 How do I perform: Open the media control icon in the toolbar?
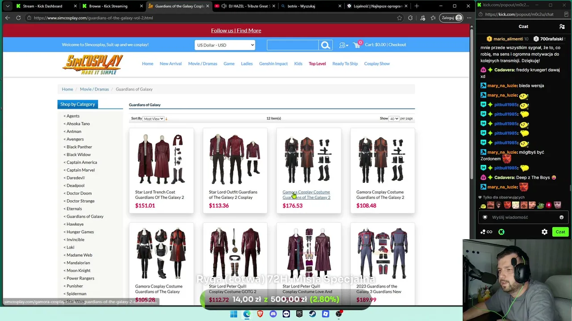(422, 18)
